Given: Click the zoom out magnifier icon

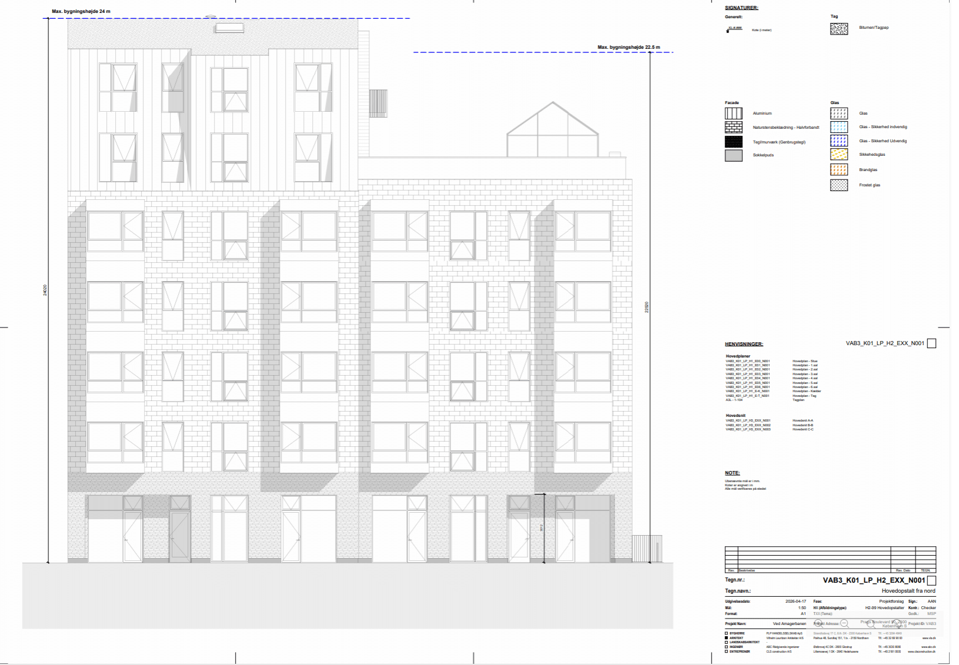Looking at the screenshot, I should tap(844, 623).
